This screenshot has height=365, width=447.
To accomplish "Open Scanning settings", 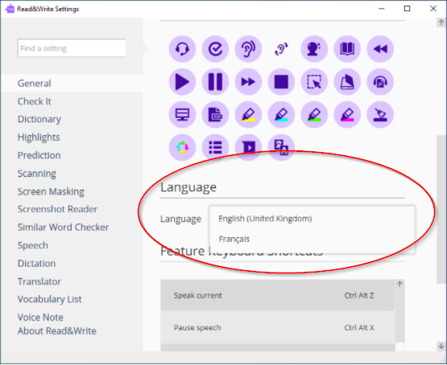I will (x=36, y=174).
